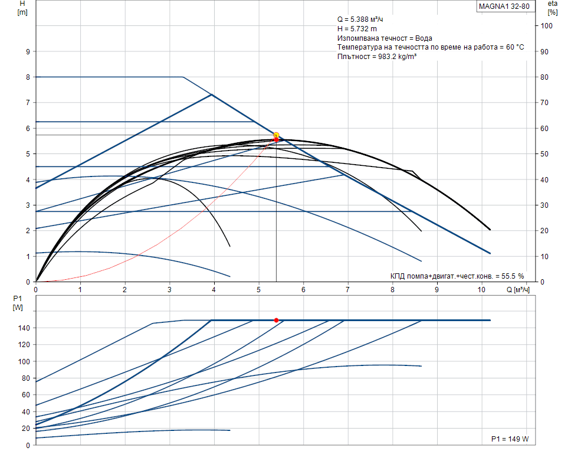Click the 100 tick on the eta axis
Screen dimensions: 571x451
click(548, 26)
